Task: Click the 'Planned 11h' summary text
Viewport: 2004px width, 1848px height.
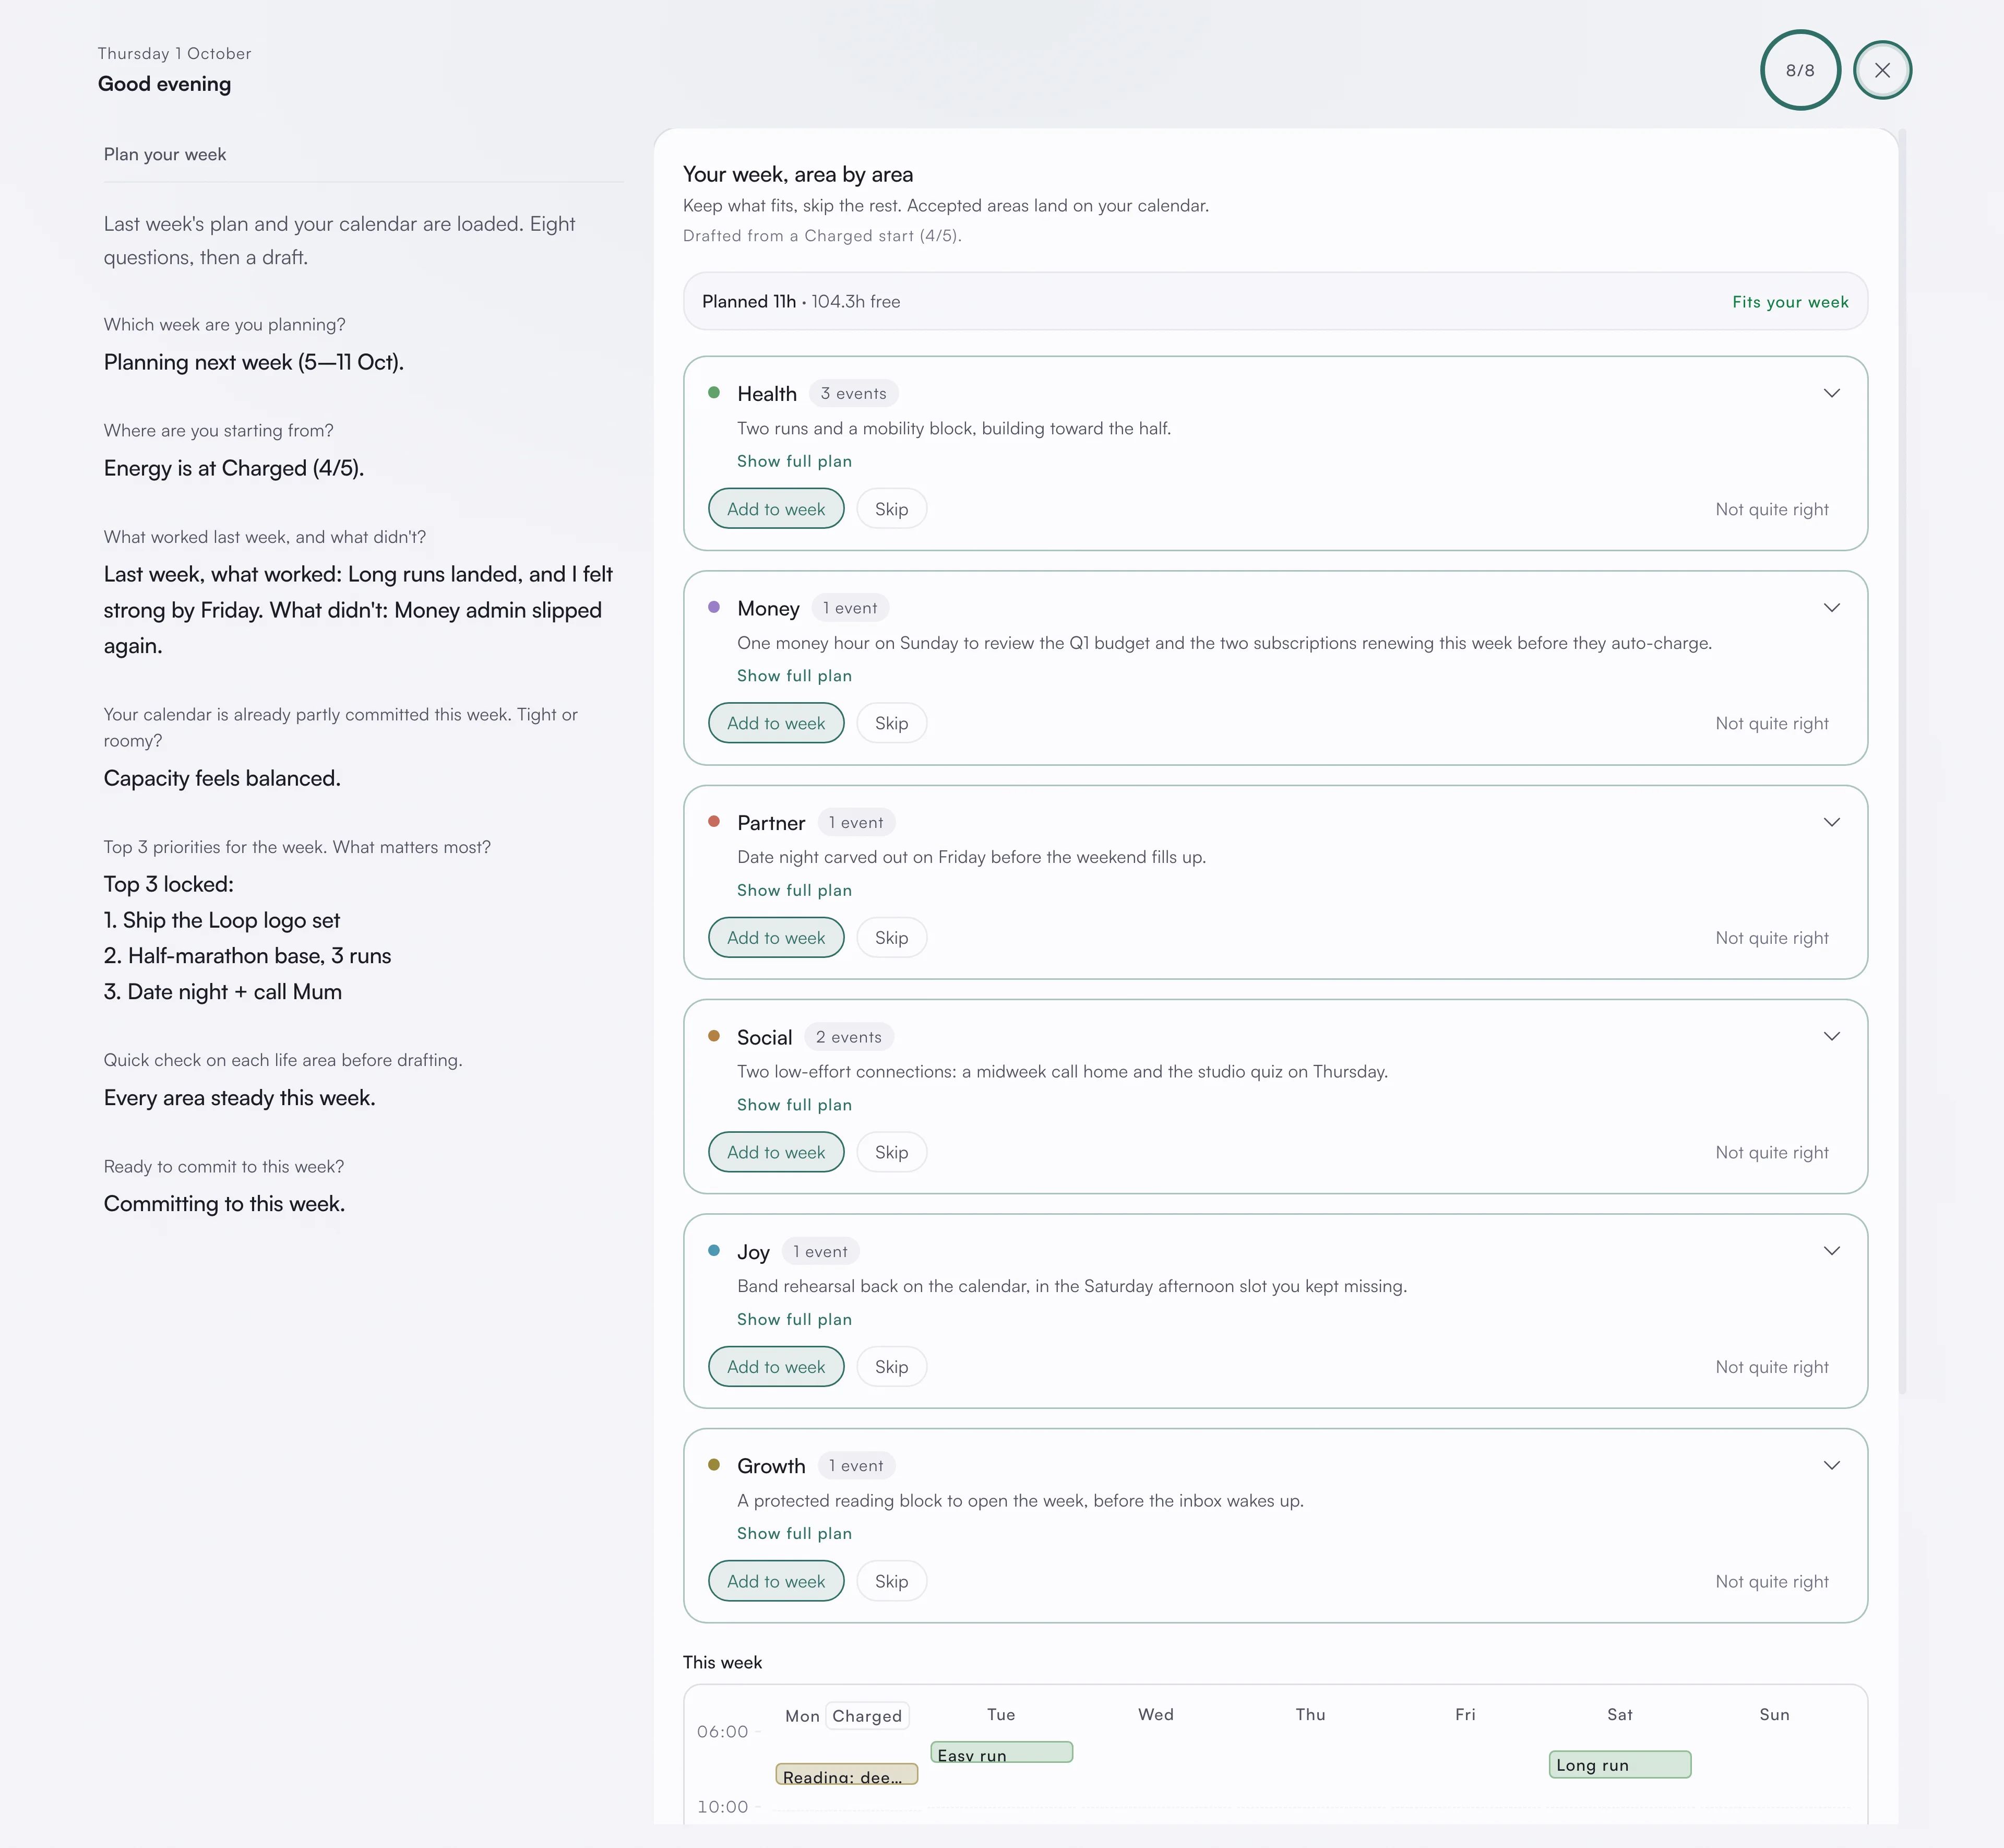Action: coord(748,302)
